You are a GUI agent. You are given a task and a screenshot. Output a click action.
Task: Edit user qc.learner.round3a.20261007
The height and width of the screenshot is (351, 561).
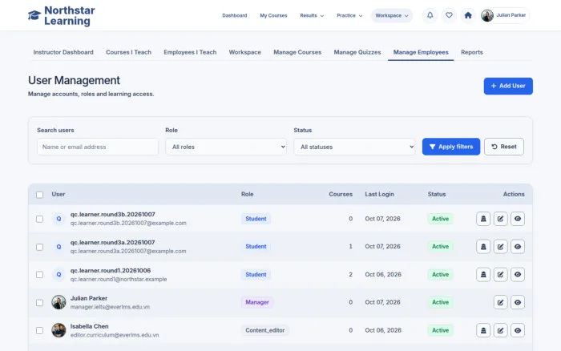tap(501, 247)
